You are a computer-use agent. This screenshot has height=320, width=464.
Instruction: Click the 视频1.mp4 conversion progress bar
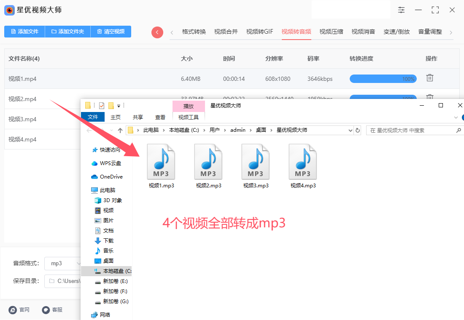point(383,79)
